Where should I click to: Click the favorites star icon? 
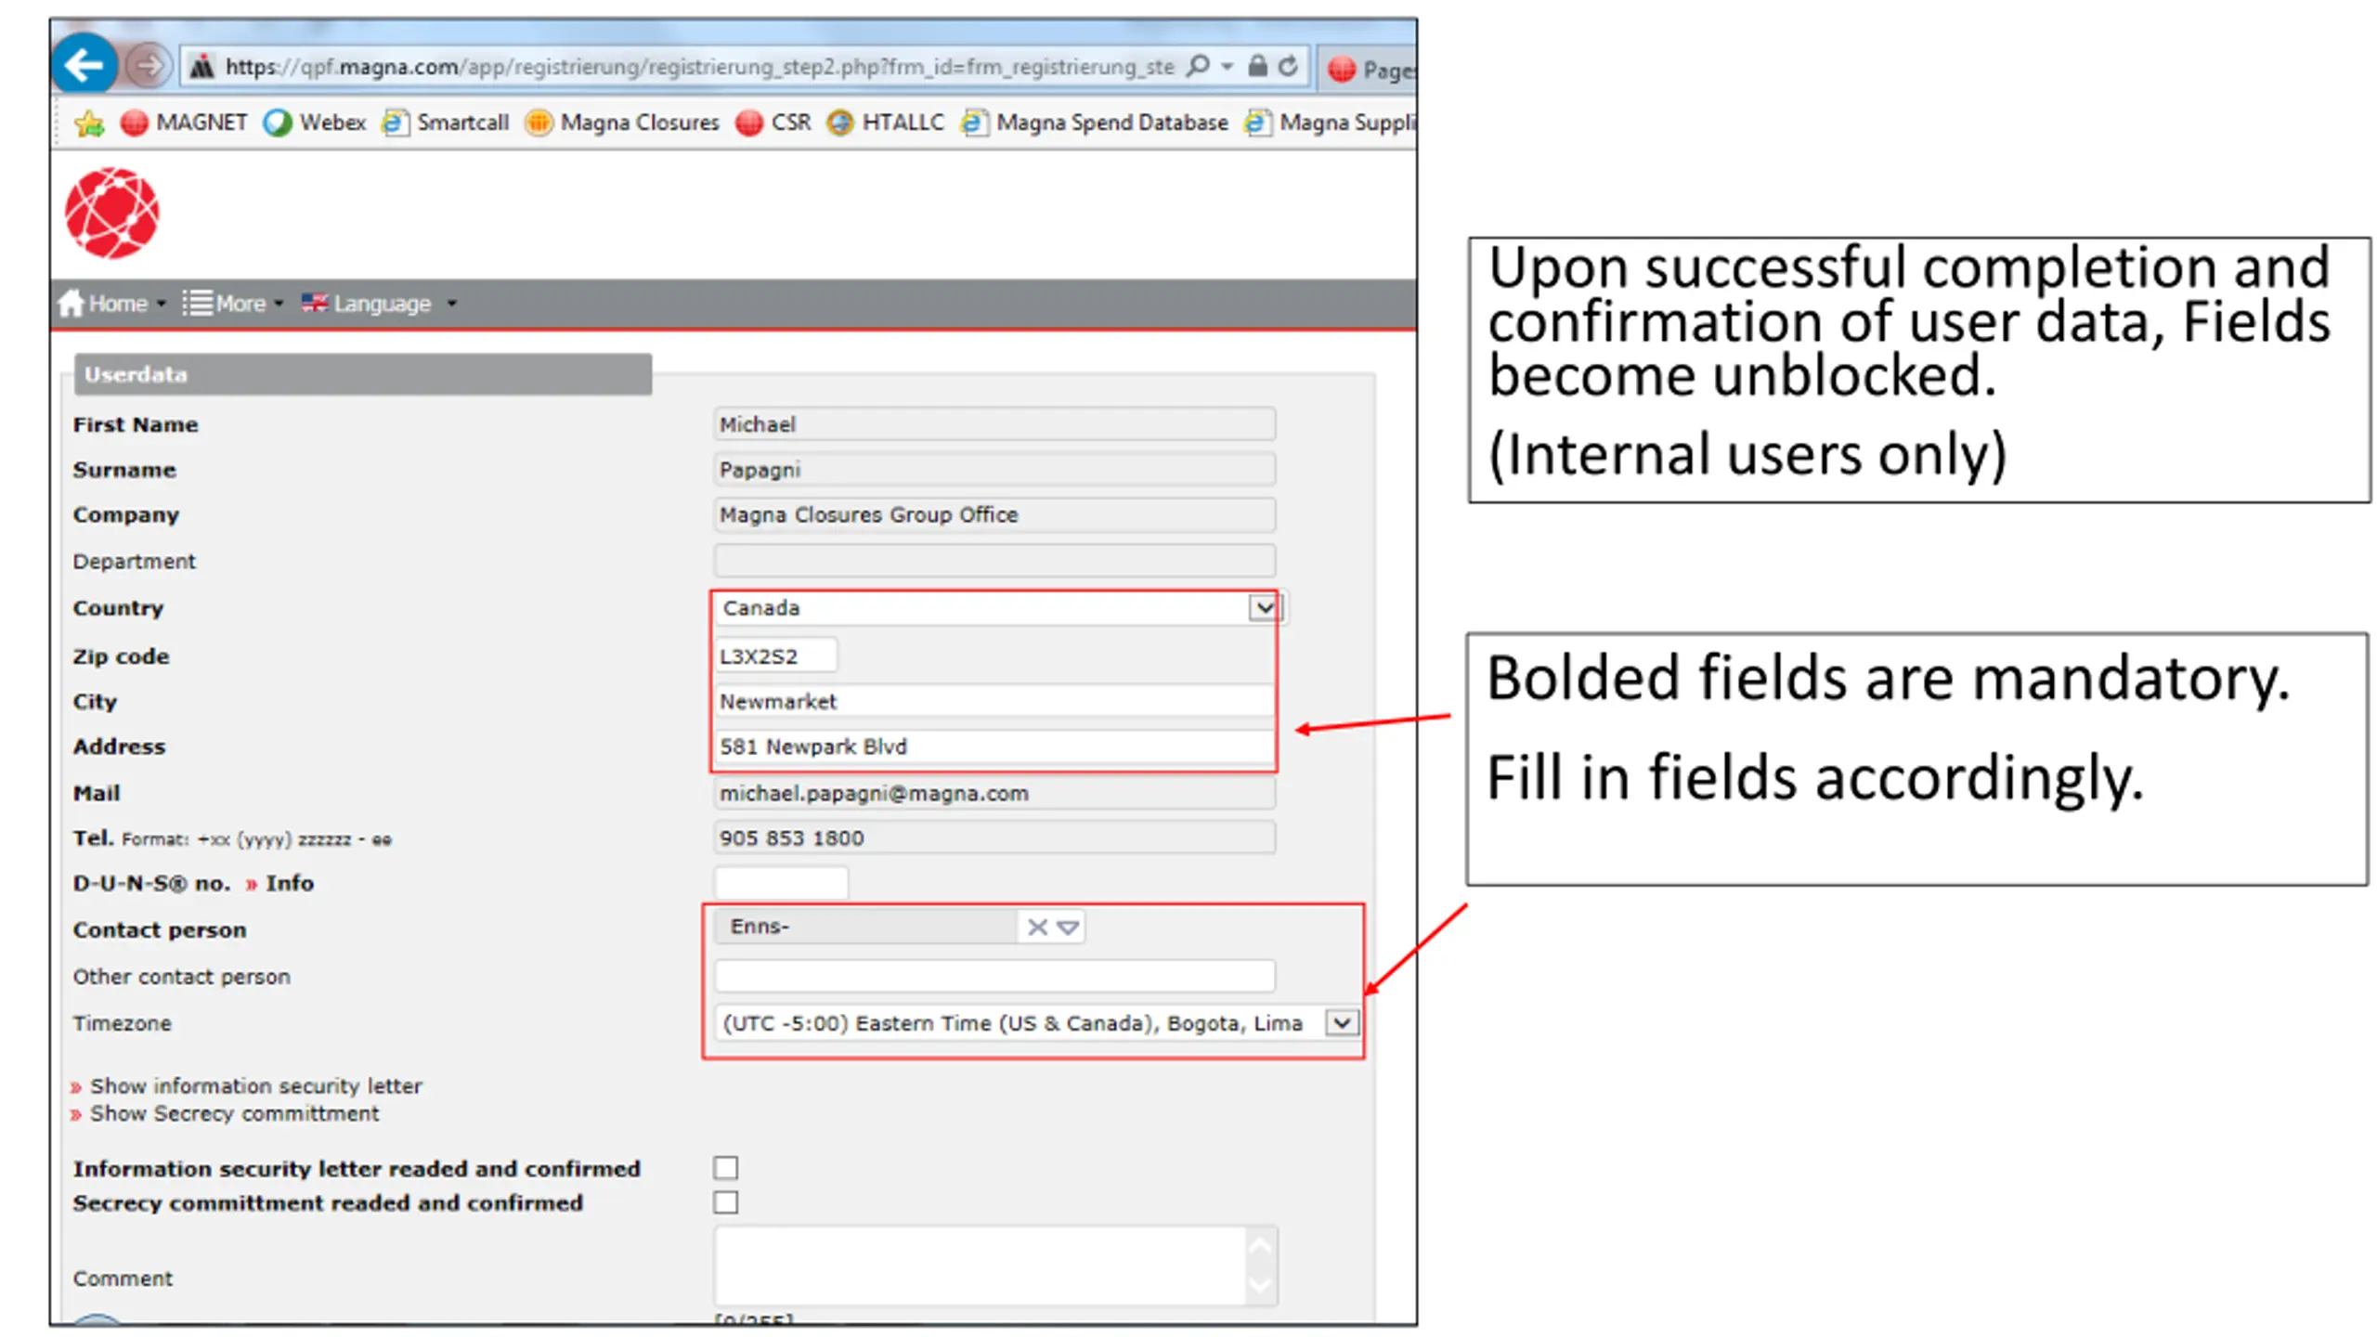tap(89, 123)
